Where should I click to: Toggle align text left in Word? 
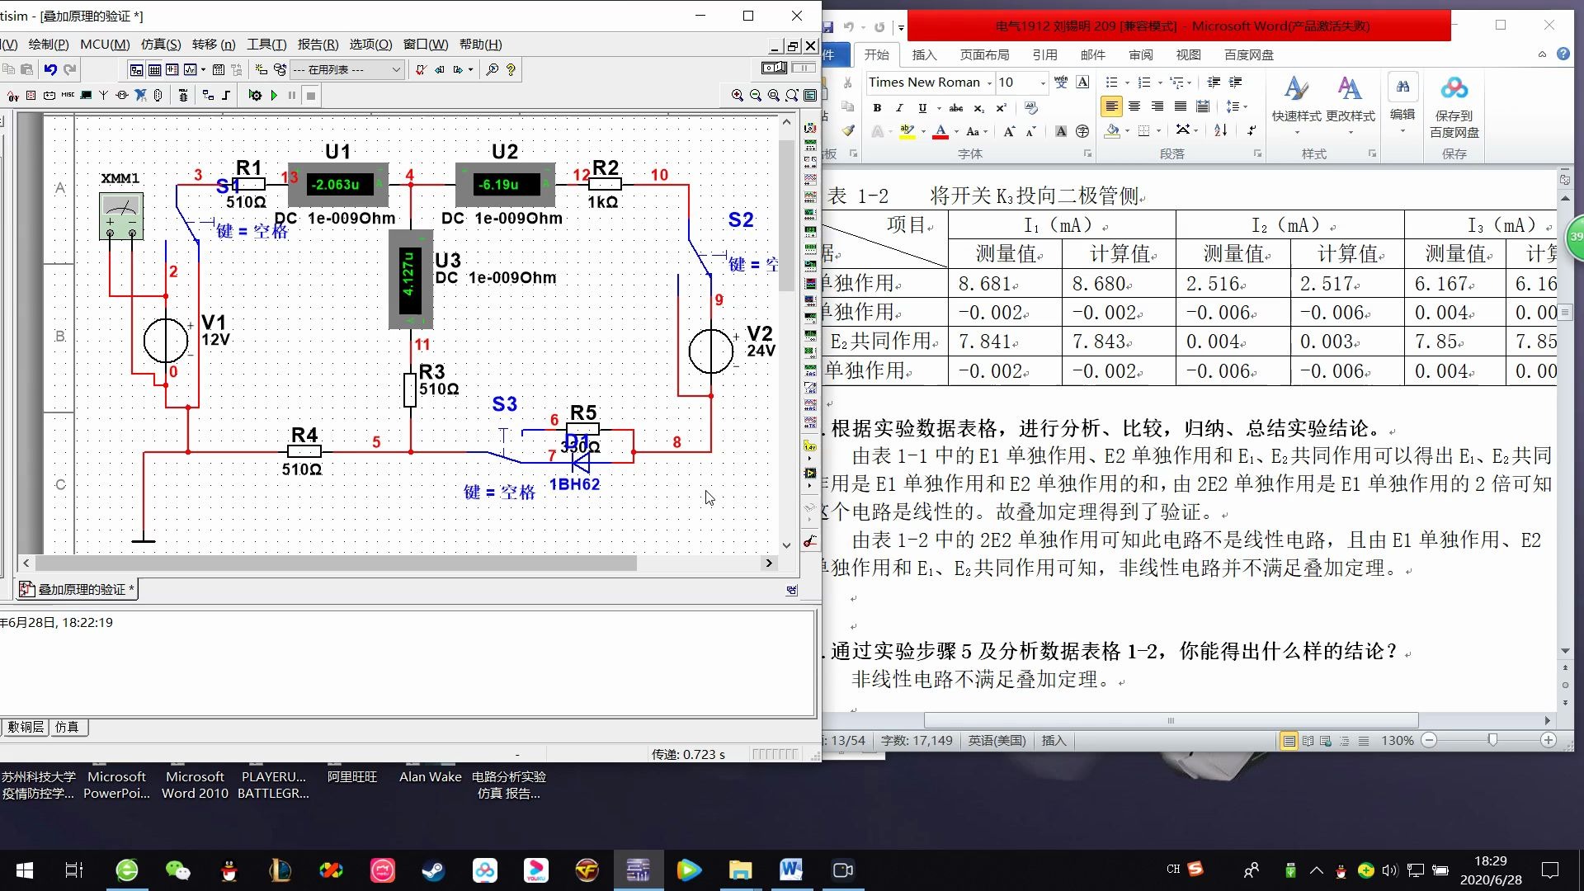[1111, 106]
